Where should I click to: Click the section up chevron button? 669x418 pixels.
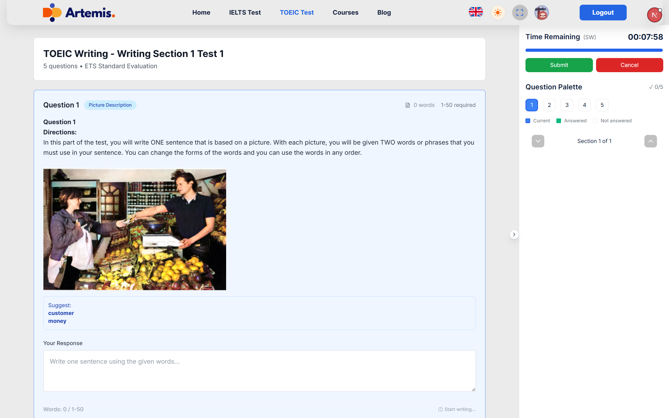[650, 141]
